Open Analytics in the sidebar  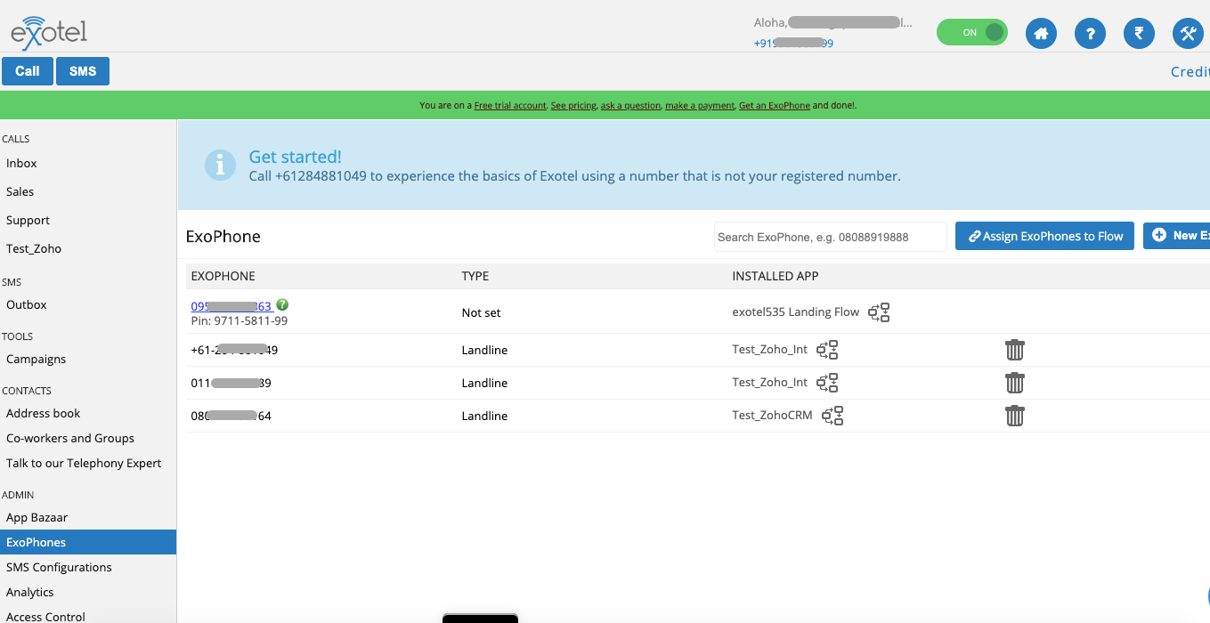tap(29, 592)
